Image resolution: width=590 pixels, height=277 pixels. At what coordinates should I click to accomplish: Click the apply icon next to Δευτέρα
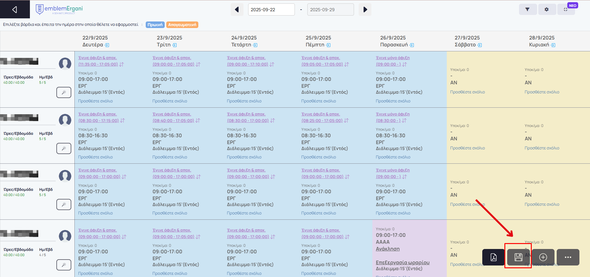click(107, 45)
